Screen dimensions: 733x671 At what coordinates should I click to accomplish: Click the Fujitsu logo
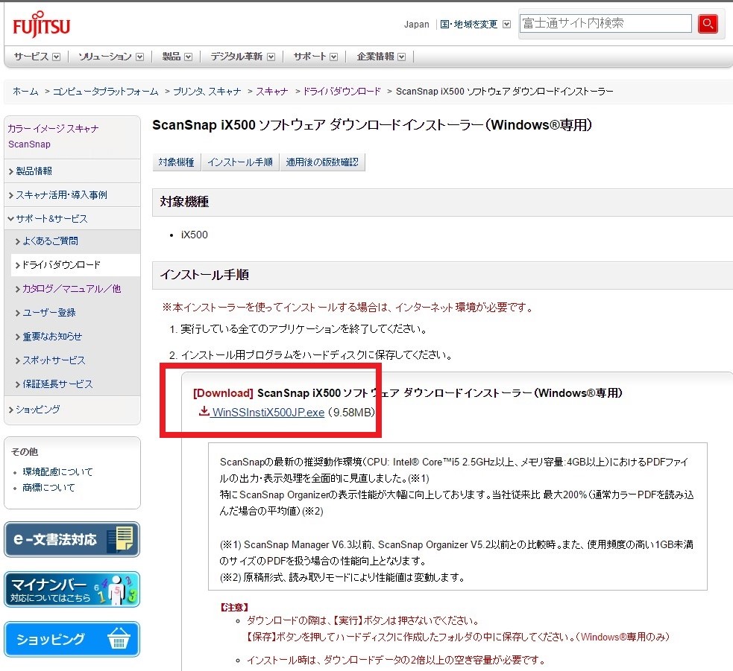pyautogui.click(x=41, y=26)
